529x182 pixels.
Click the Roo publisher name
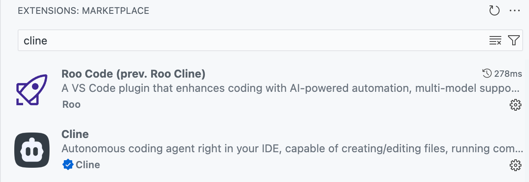pos(71,104)
